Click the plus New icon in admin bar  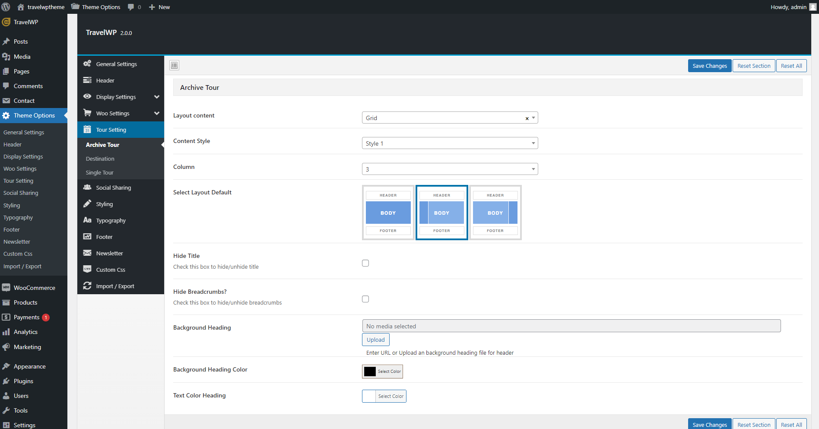(152, 7)
